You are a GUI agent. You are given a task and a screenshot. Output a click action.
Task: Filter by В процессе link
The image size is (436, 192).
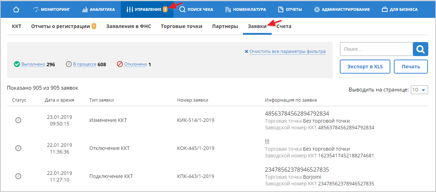(x=85, y=64)
